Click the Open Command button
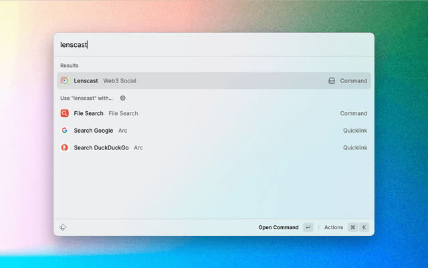Viewport: 428px width, 268px height. pos(278,227)
